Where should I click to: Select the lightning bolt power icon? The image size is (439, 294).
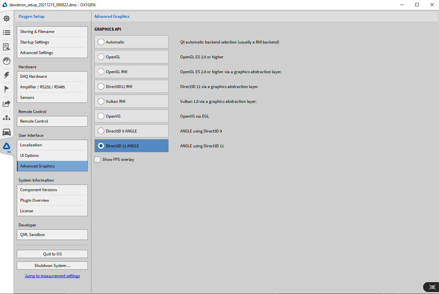7,75
